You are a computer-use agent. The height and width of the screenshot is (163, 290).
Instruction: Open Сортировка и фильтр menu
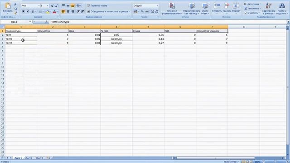(x=269, y=9)
